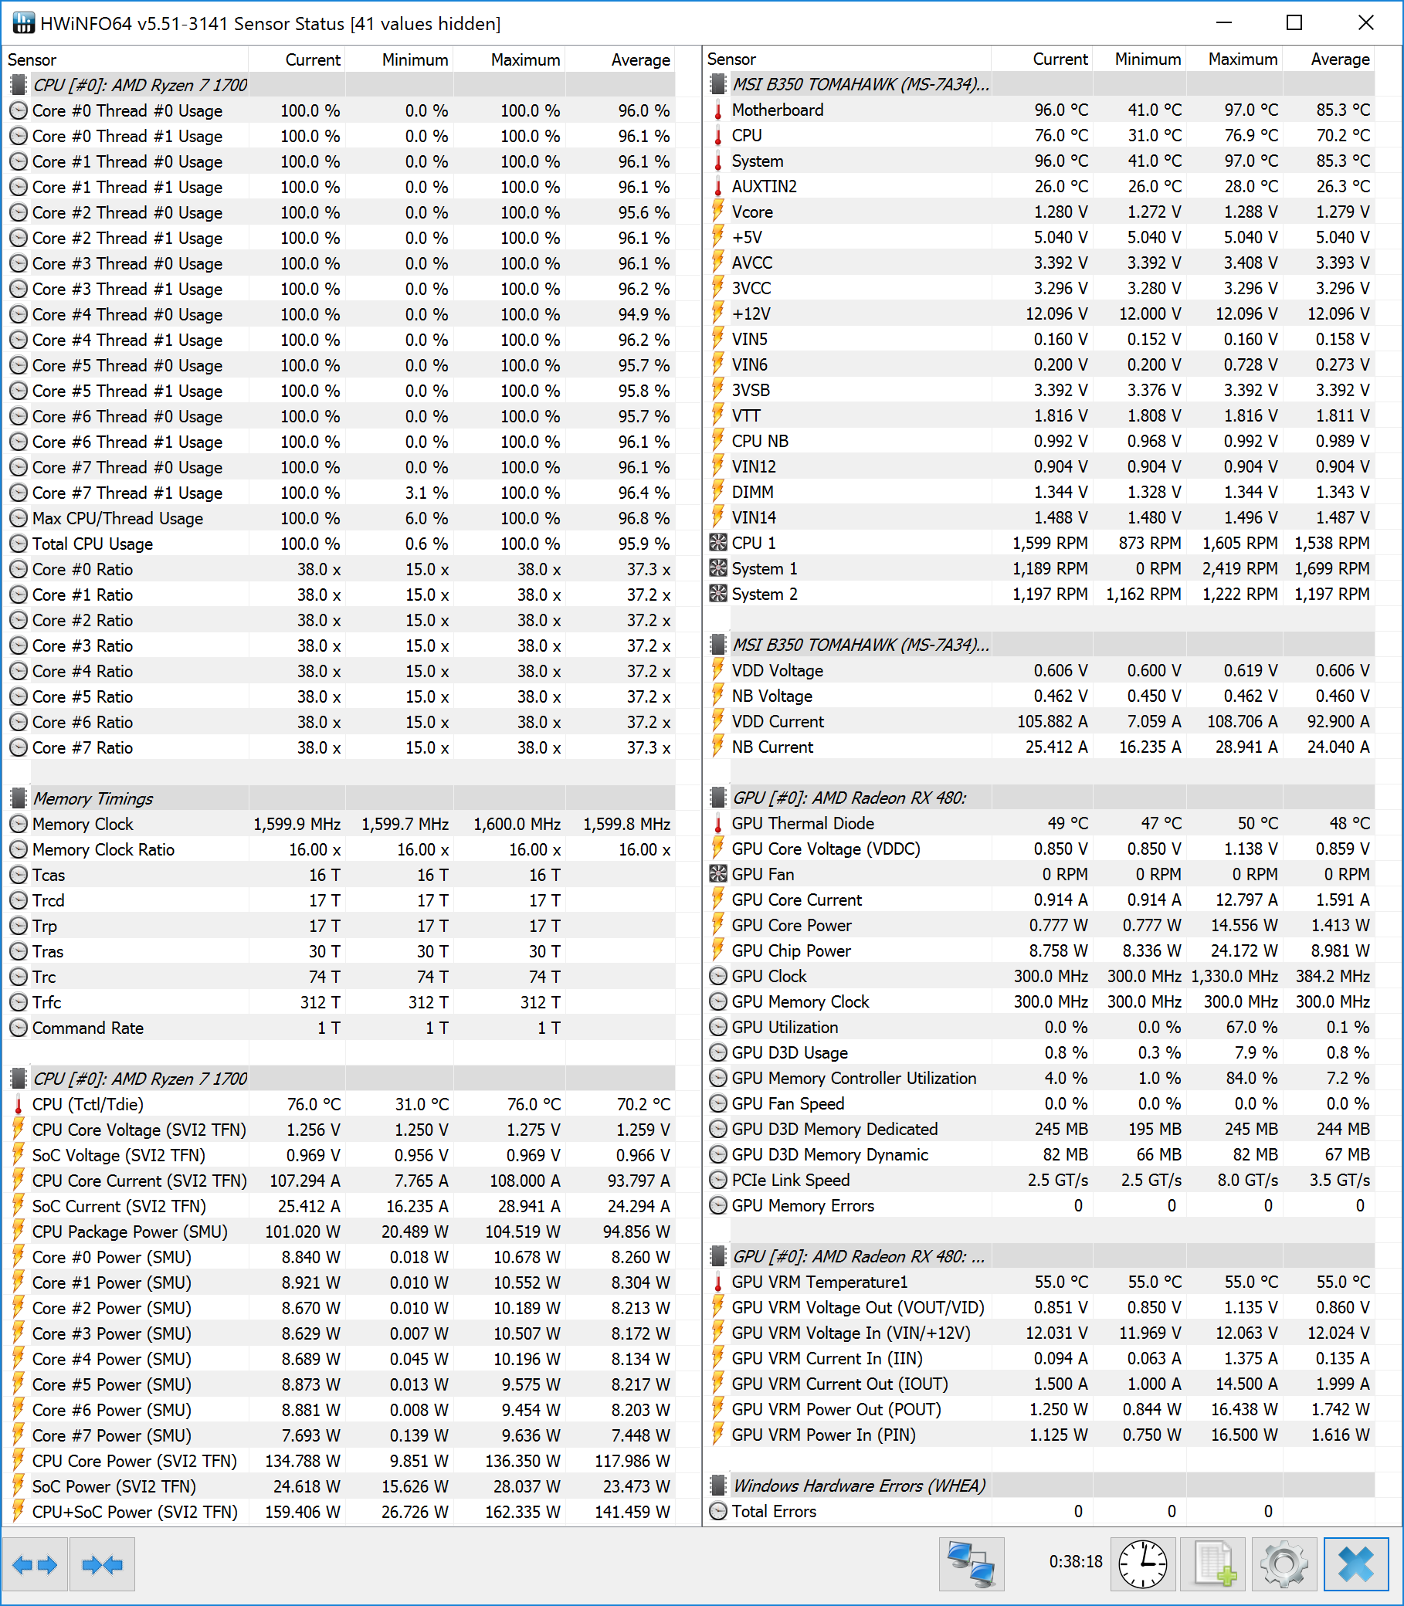Screen dimensions: 1404x1606
Task: Open the remote monitoring network computers icon
Action: 971,1564
